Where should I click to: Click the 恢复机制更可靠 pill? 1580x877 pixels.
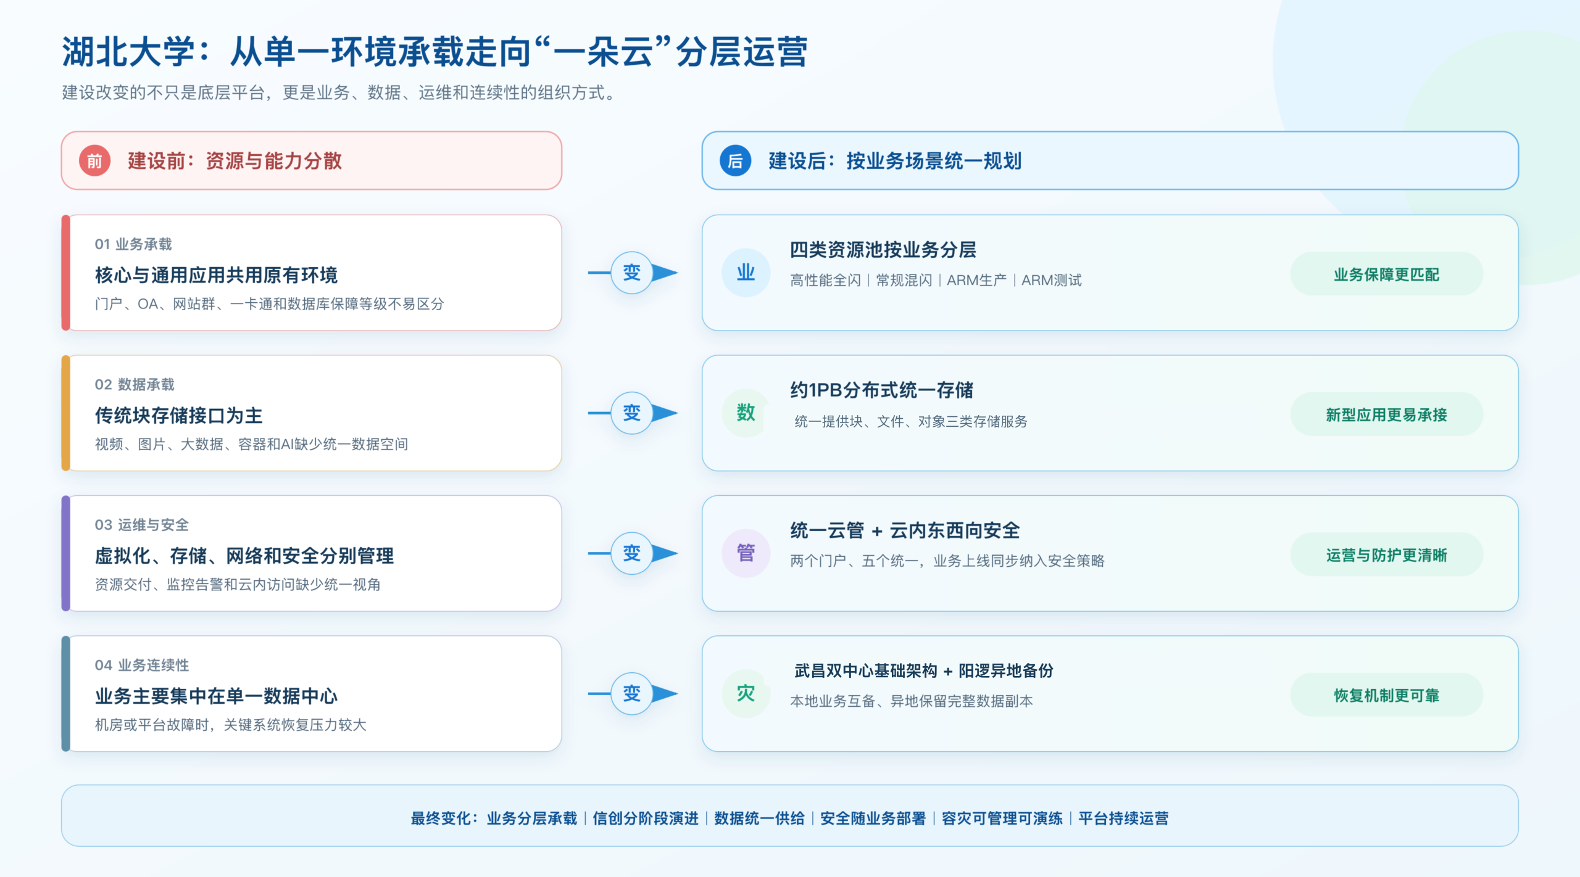(x=1386, y=694)
